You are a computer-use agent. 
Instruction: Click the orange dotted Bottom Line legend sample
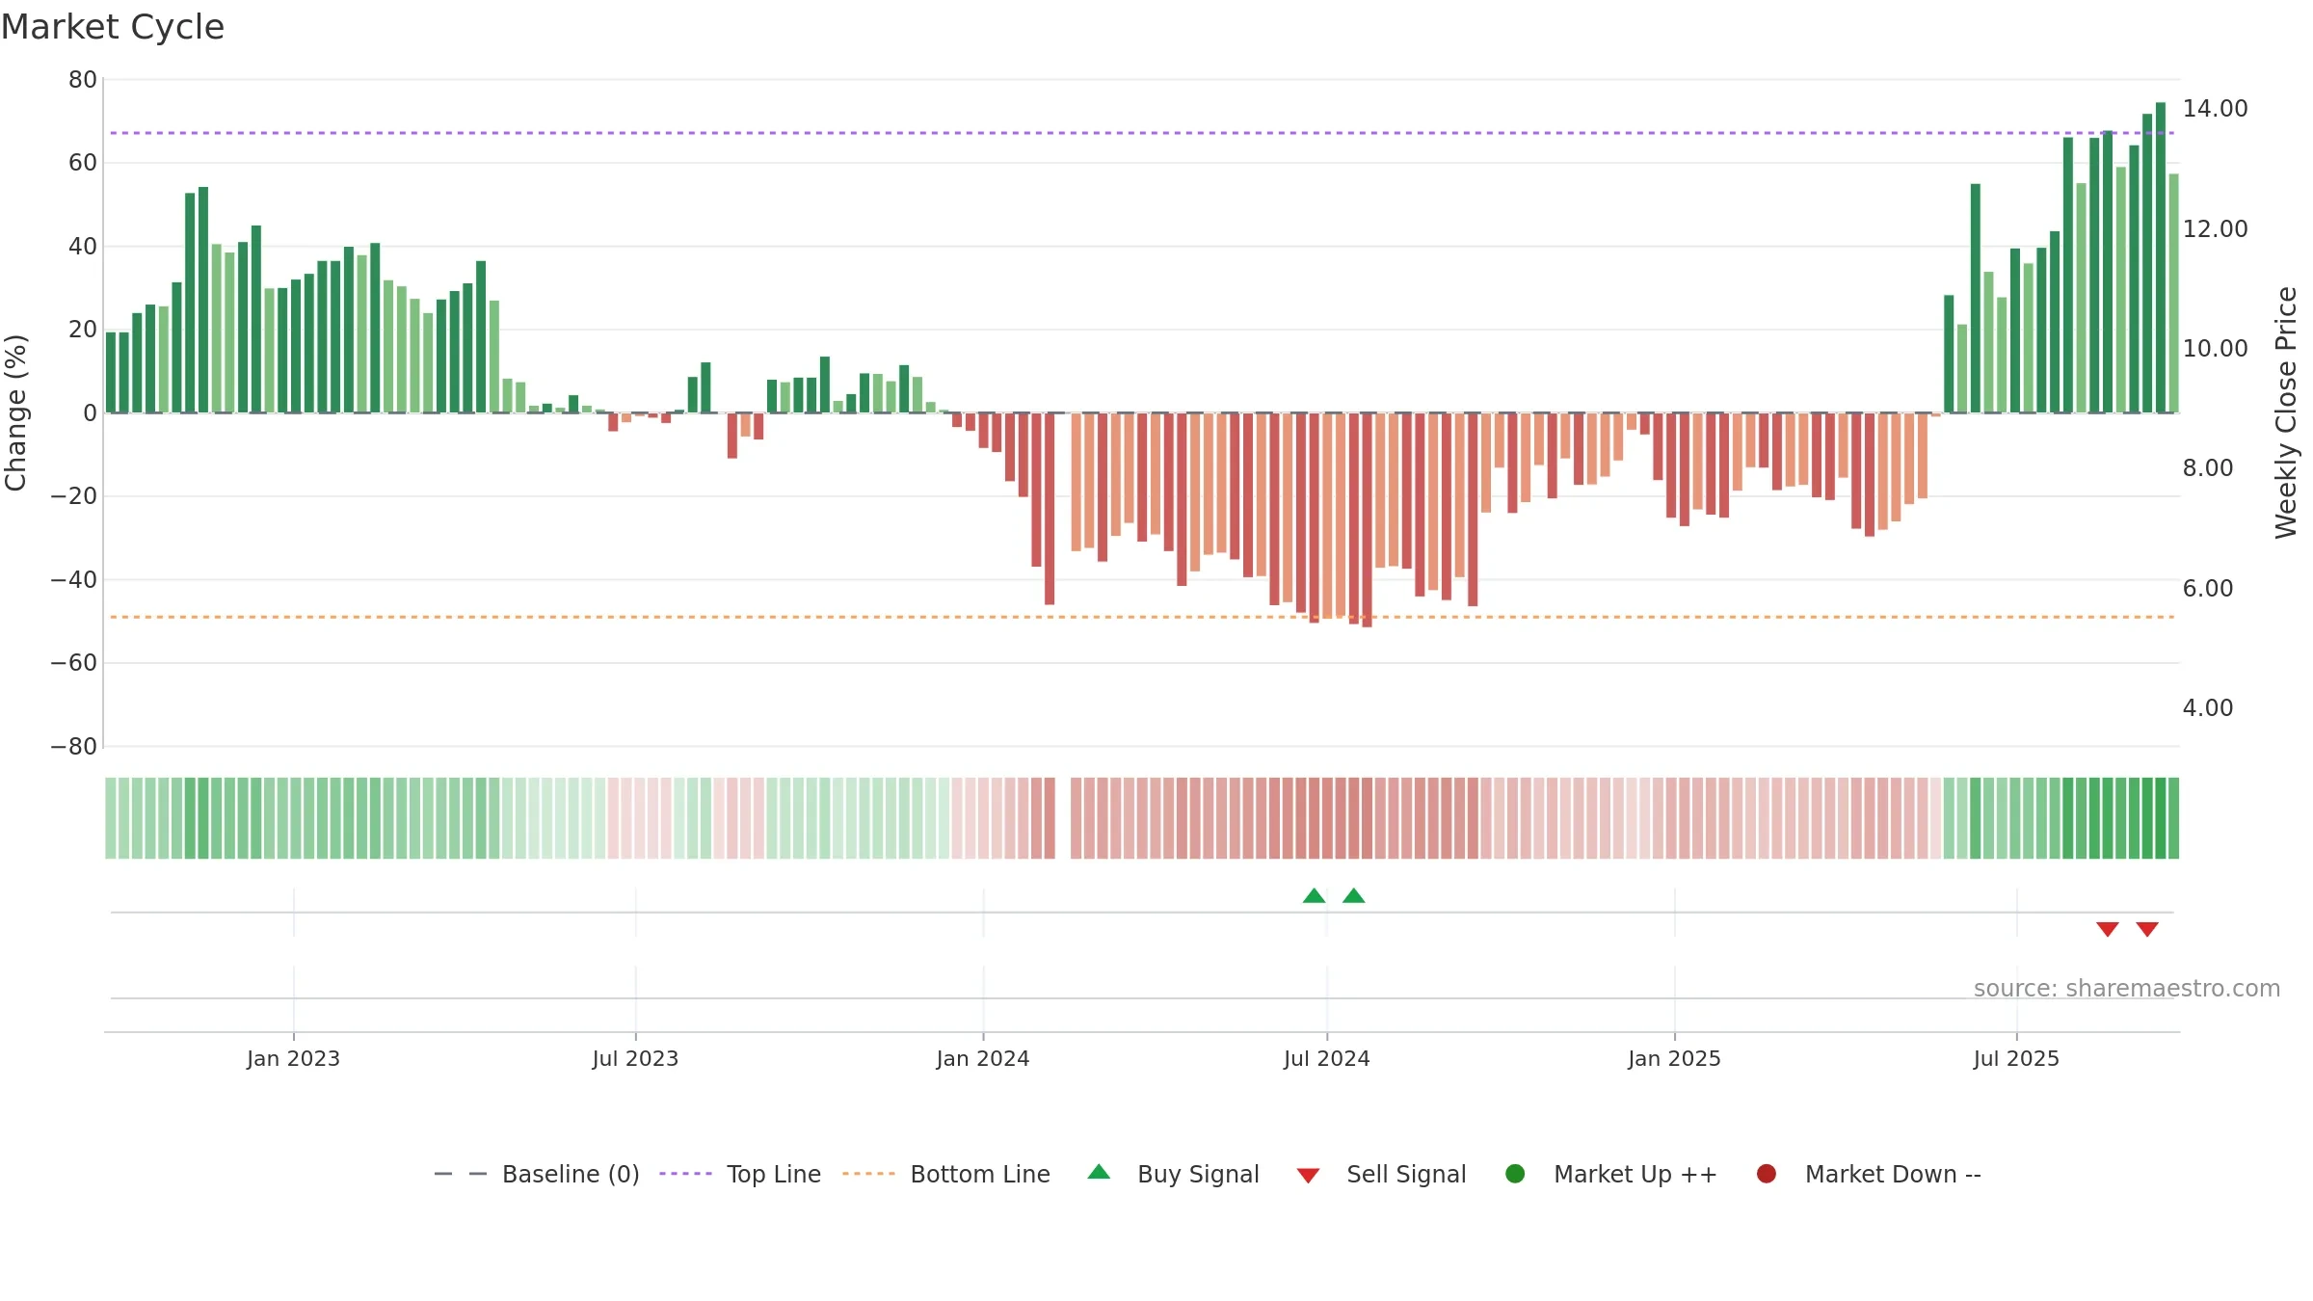[868, 1174]
